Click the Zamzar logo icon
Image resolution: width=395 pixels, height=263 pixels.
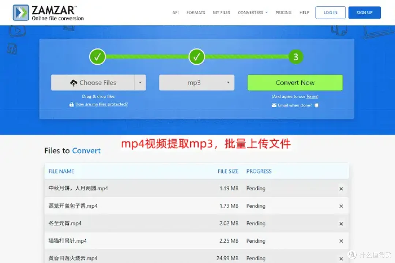pos(20,12)
